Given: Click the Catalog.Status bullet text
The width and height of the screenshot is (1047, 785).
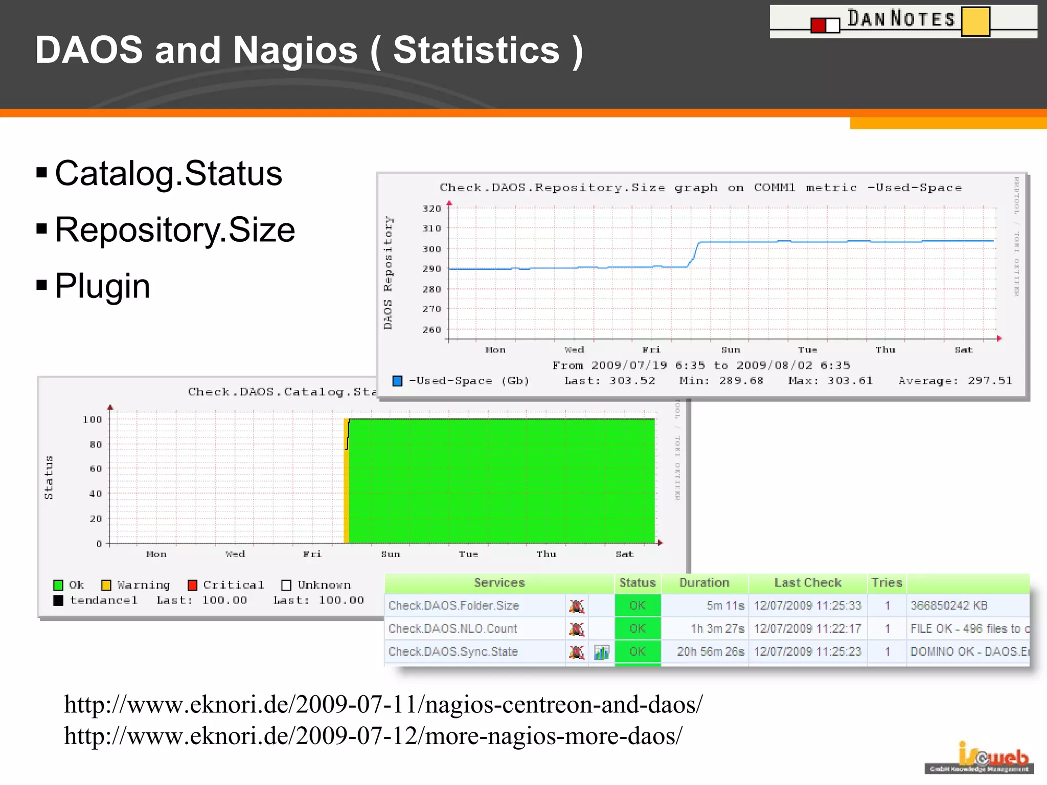Looking at the screenshot, I should (x=168, y=174).
